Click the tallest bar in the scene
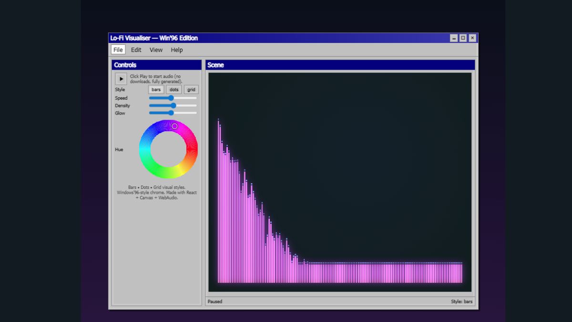Screen dimensions: 572x322 [x=219, y=200]
